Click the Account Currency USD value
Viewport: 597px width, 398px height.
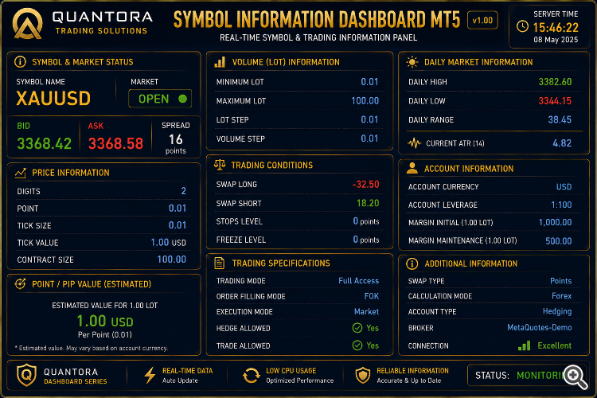564,186
